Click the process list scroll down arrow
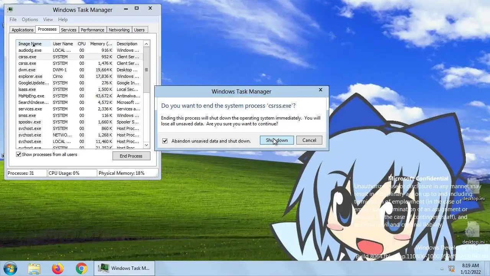This screenshot has height=276, width=490. coord(146,145)
